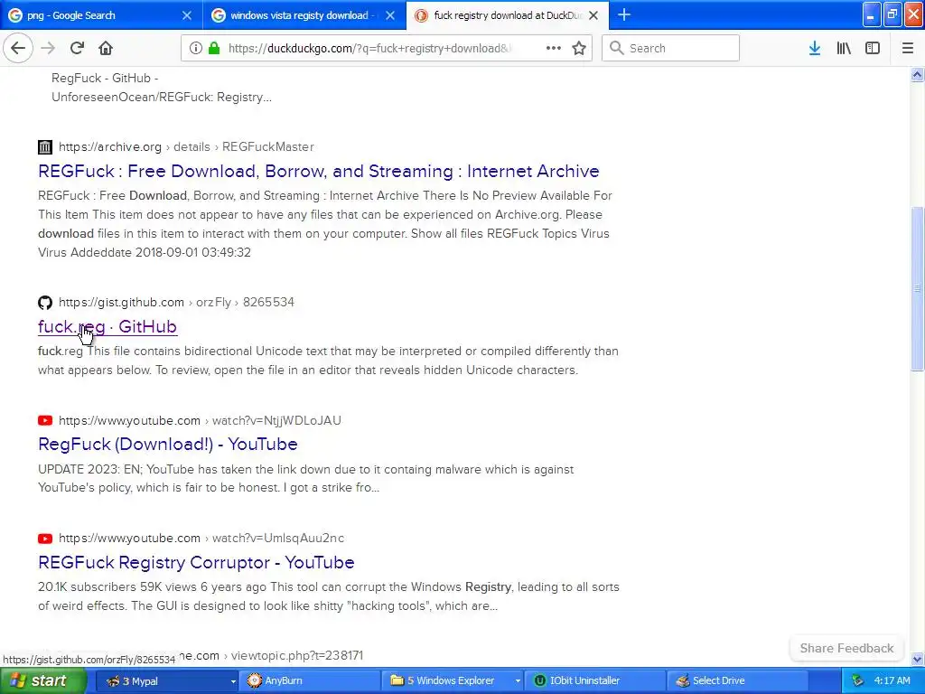Expand Windows Explorer group dropdown arrow

coord(518,680)
